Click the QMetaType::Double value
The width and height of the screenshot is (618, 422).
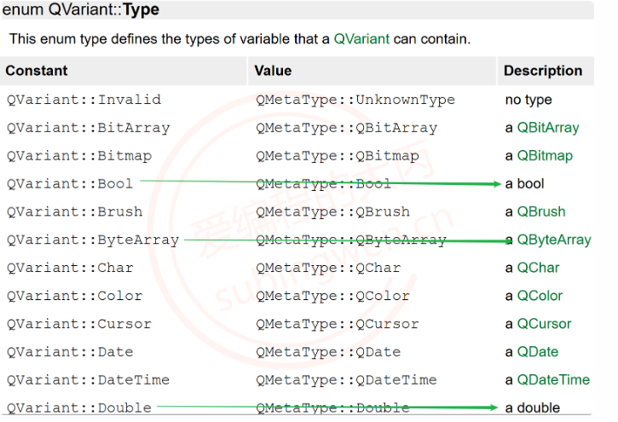pos(332,408)
